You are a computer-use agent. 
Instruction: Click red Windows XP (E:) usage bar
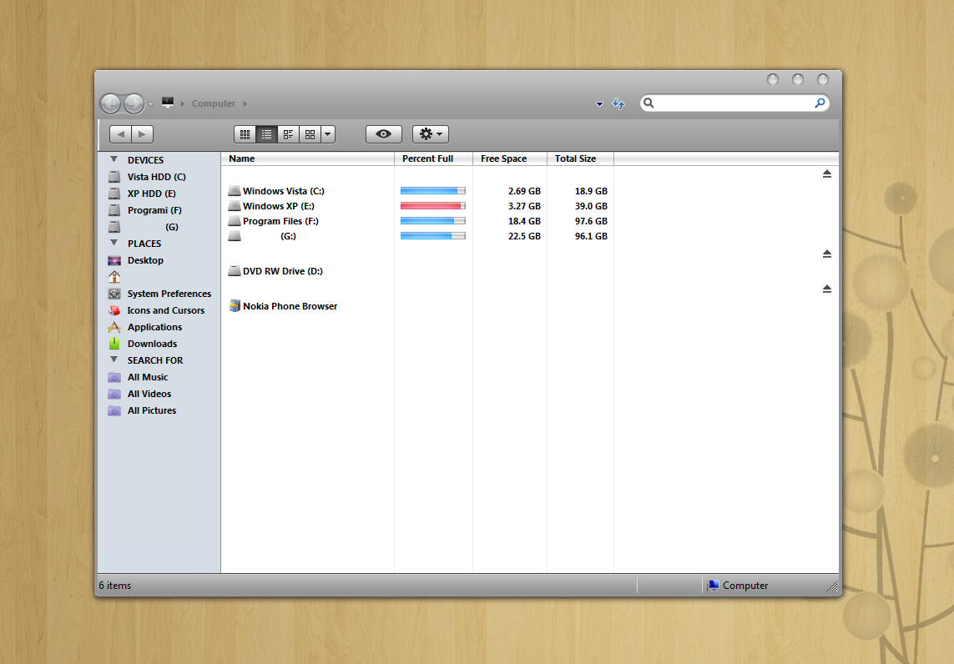[432, 206]
